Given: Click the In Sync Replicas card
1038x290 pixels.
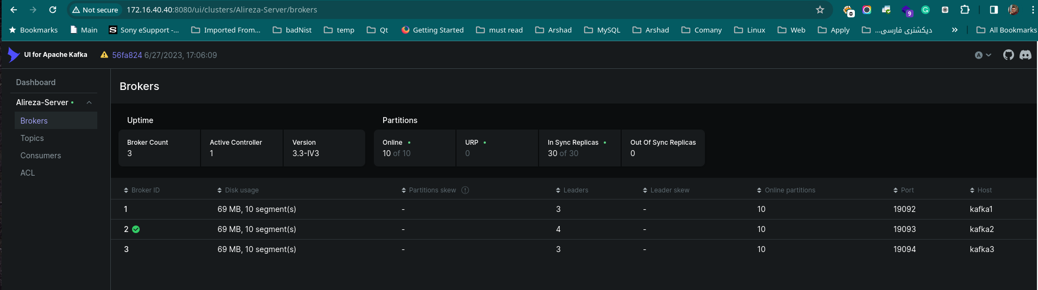Looking at the screenshot, I should click(x=580, y=148).
